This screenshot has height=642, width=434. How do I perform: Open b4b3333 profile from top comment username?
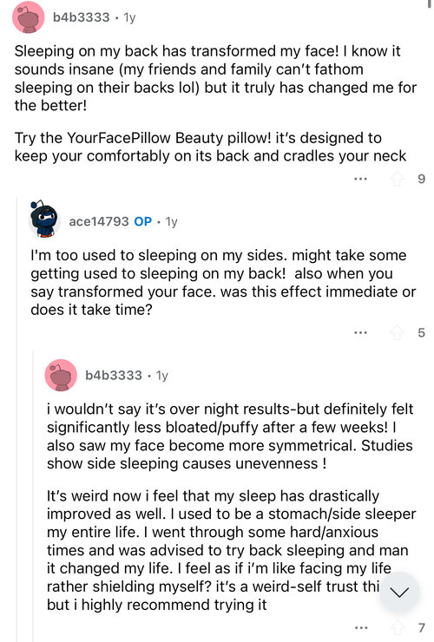coord(81,17)
